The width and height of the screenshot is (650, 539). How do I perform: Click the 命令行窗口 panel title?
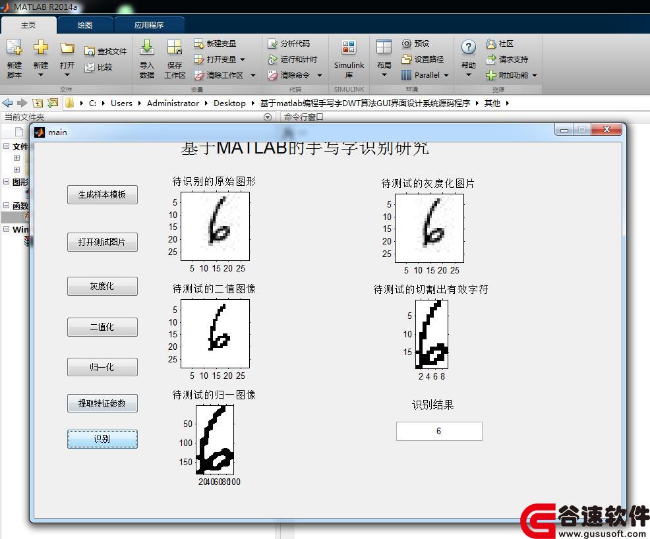(303, 117)
